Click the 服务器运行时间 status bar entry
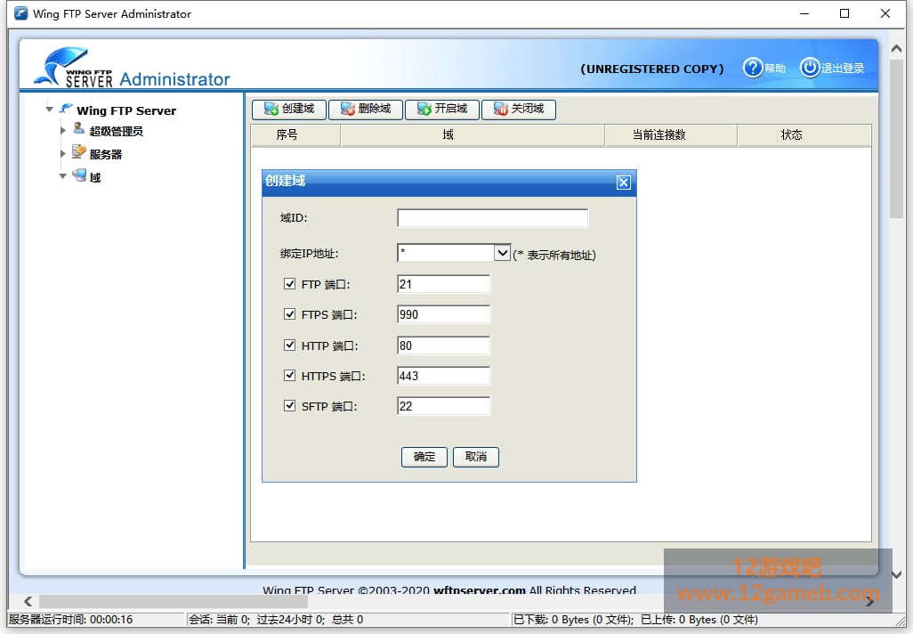Screen dimensions: 913x634 pos(70,620)
